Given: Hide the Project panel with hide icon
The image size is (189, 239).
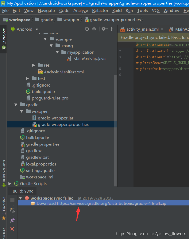Looking at the screenshot, I should point(113,29).
